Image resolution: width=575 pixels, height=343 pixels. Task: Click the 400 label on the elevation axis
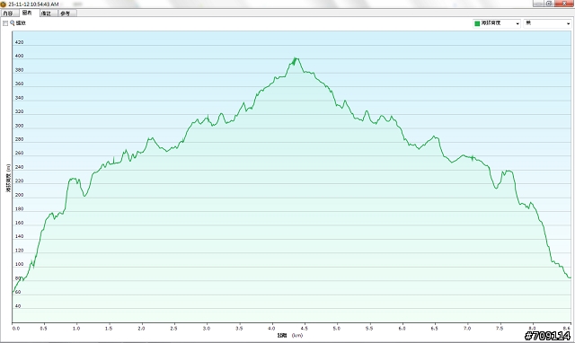[x=19, y=56]
